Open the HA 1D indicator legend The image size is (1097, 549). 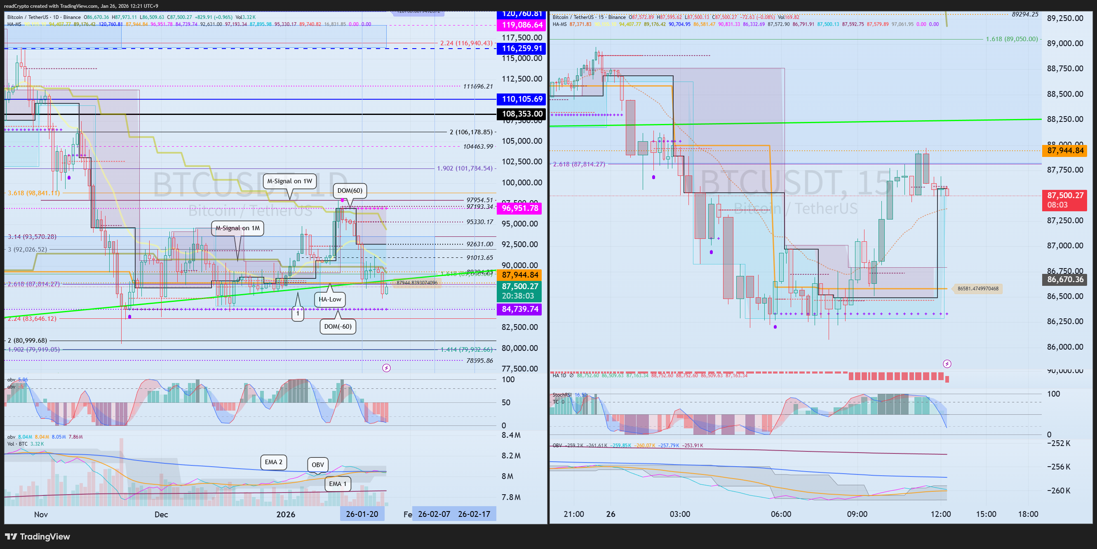pos(559,375)
